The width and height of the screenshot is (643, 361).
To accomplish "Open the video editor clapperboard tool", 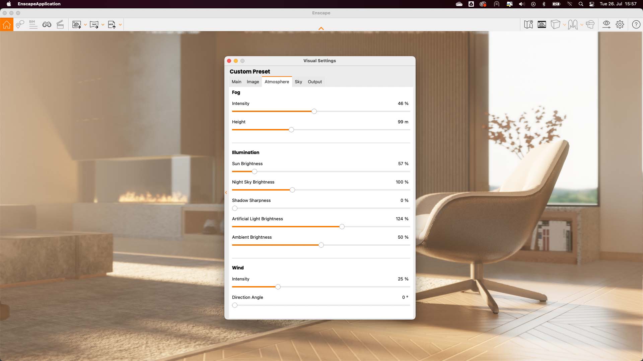I will pos(60,24).
